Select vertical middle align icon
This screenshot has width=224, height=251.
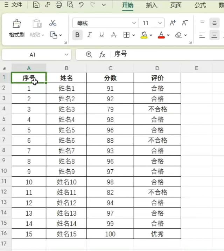(215, 23)
